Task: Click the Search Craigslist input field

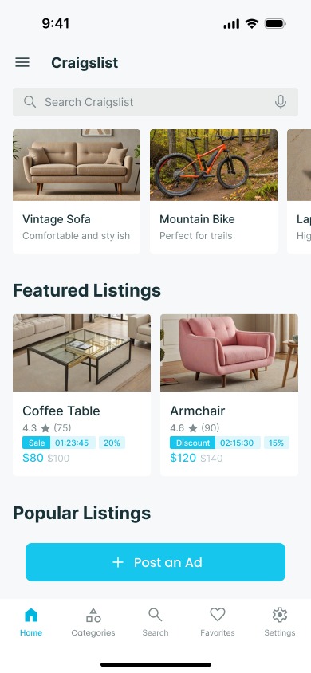Action: [155, 102]
